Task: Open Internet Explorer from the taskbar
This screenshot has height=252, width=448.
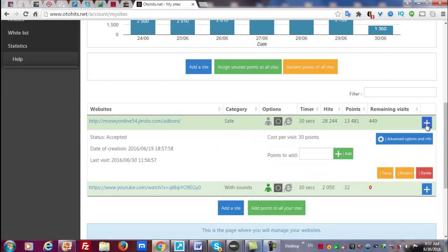Action: click(x=48, y=246)
